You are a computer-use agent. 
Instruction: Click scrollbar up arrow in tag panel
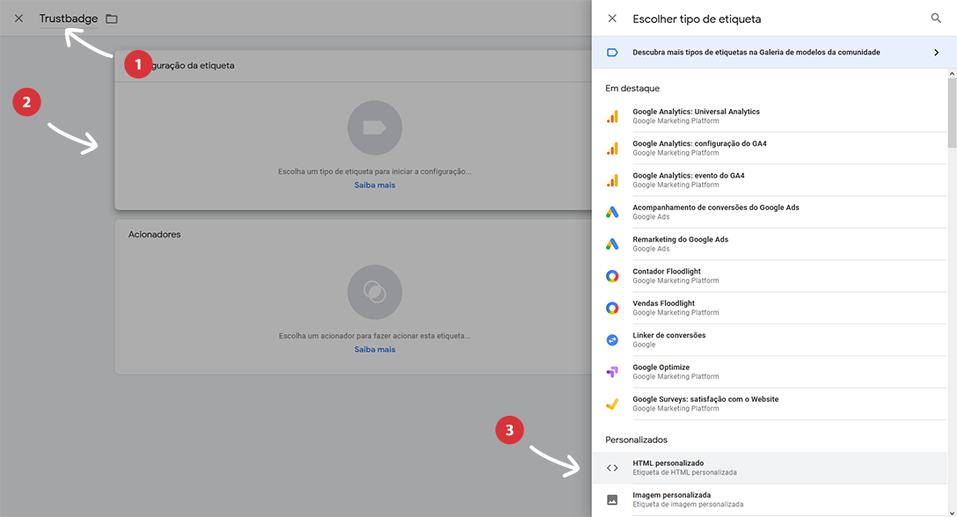tap(952, 73)
